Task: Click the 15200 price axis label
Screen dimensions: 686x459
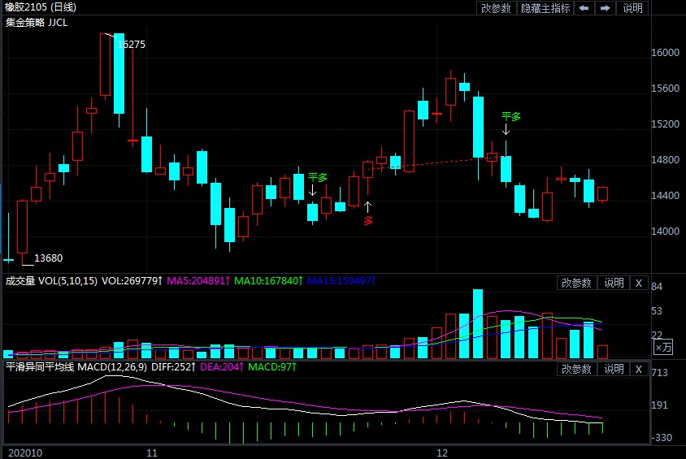Action: tap(665, 124)
